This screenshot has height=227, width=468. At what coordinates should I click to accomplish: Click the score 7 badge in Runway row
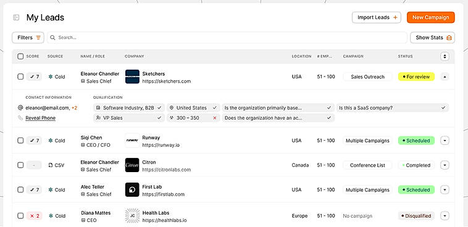pos(35,141)
